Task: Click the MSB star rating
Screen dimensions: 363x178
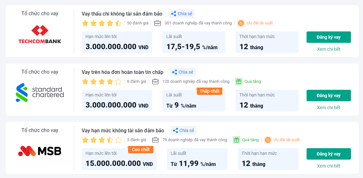Action: pyautogui.click(x=101, y=140)
